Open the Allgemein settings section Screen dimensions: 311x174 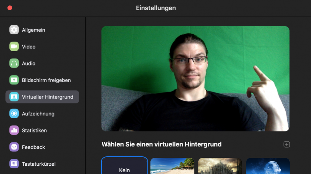click(x=33, y=30)
